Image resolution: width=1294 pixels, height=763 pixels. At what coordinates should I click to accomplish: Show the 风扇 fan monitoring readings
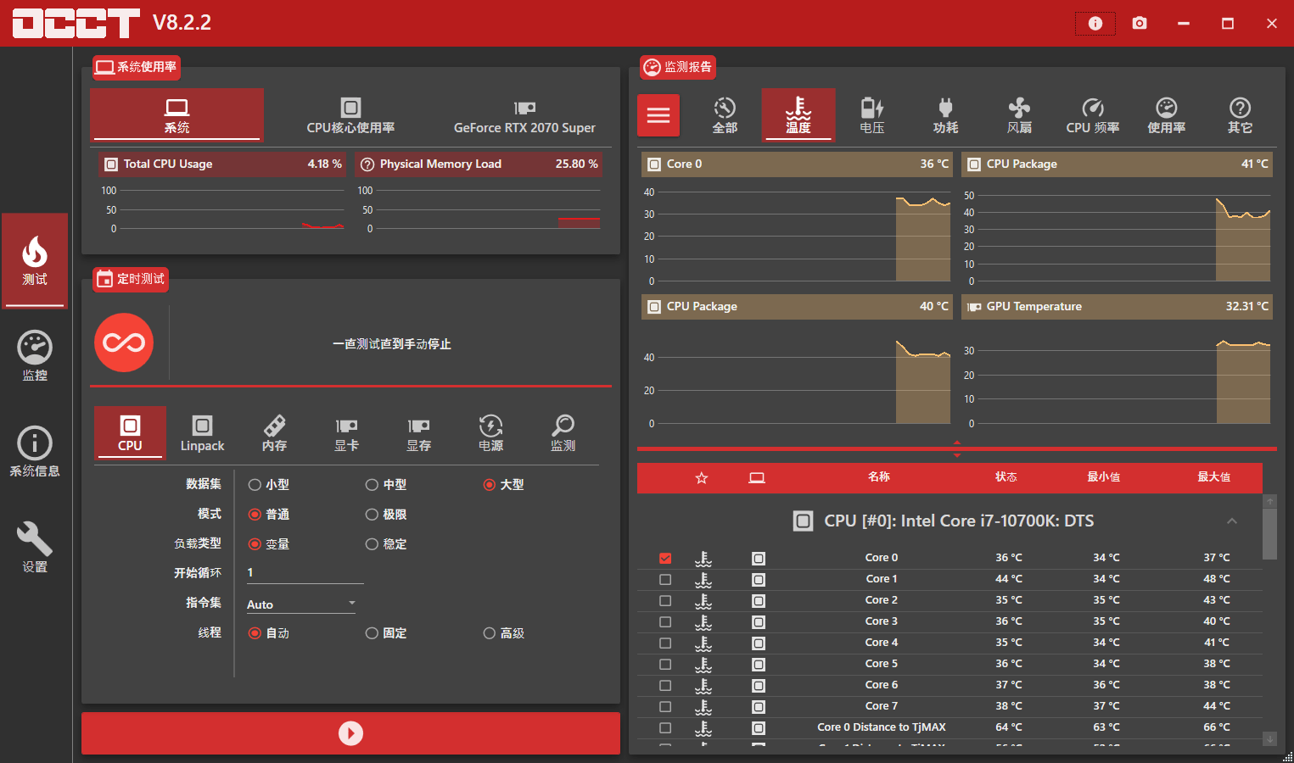[1018, 114]
